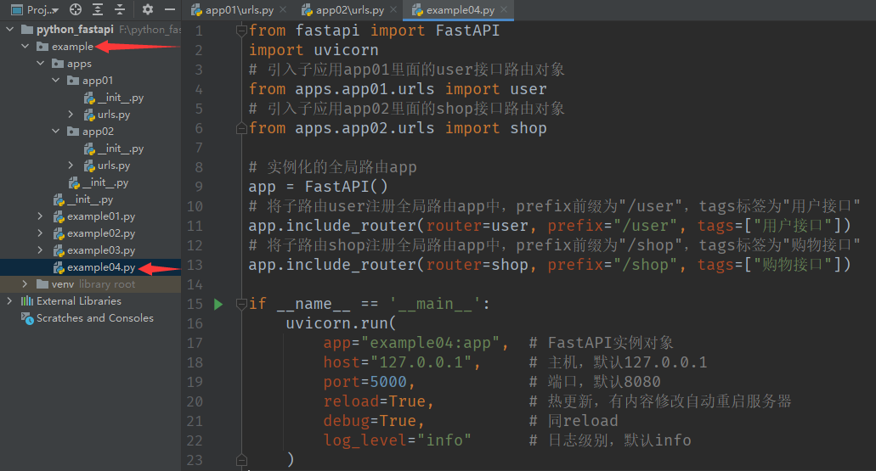876x471 pixels.
Task: Collapse the example folder in the tree
Action: pyautogui.click(x=25, y=47)
